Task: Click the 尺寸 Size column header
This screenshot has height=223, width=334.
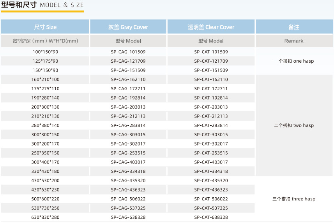Action: click(x=45, y=27)
